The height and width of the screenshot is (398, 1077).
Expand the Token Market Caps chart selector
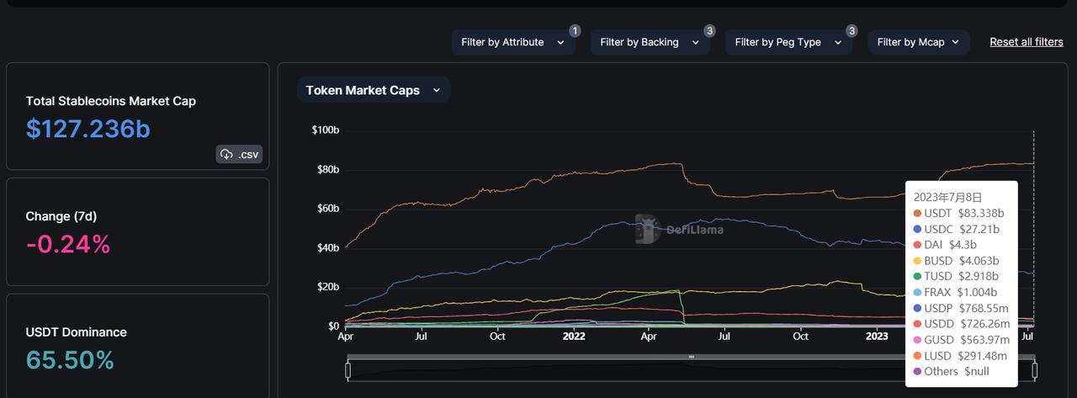[x=374, y=90]
